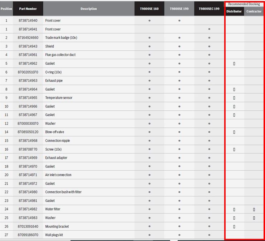Select part number 8738714967
265x241 pixels.
28,115
